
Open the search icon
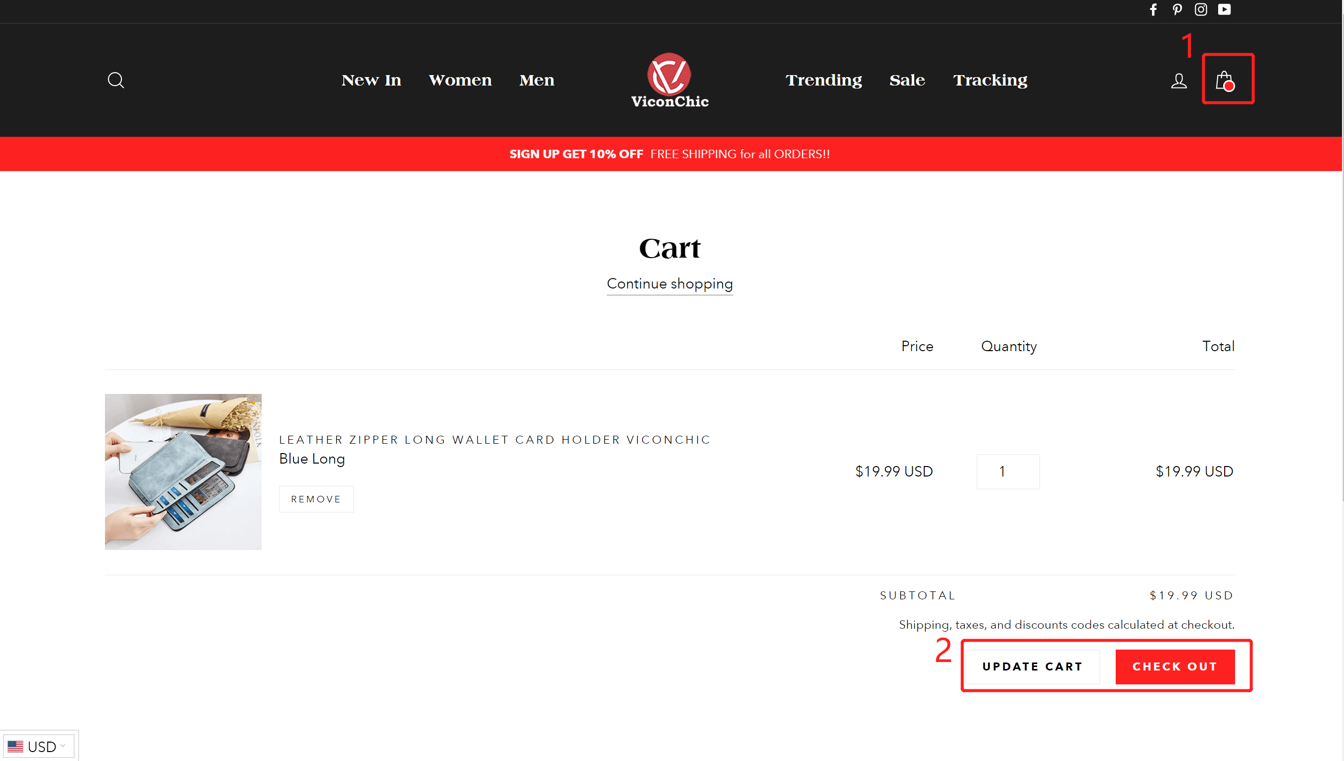pyautogui.click(x=116, y=80)
